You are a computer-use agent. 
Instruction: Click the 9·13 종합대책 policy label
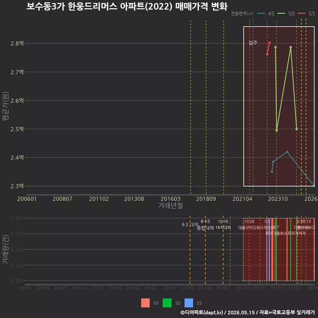[205, 225]
